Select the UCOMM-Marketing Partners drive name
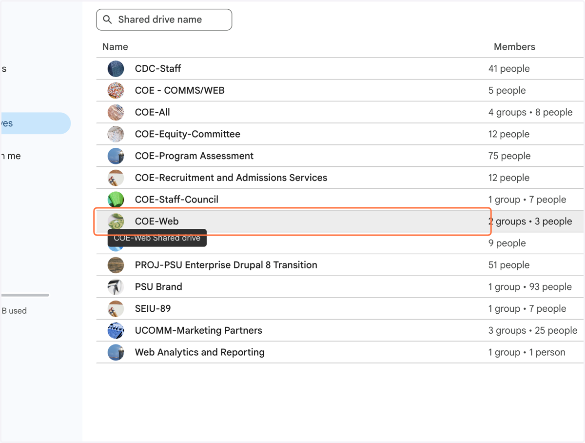 pyautogui.click(x=198, y=330)
